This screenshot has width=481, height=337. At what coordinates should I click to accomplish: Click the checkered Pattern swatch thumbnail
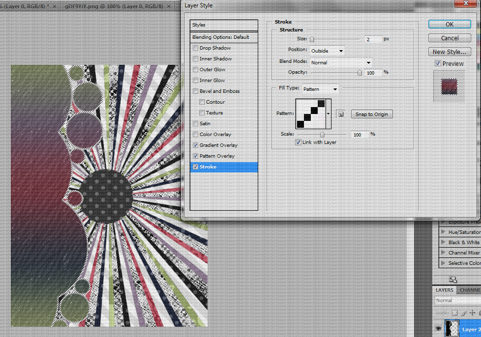pos(311,113)
